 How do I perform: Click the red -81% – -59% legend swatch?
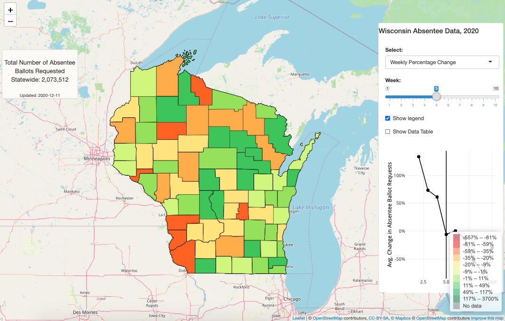(x=457, y=245)
